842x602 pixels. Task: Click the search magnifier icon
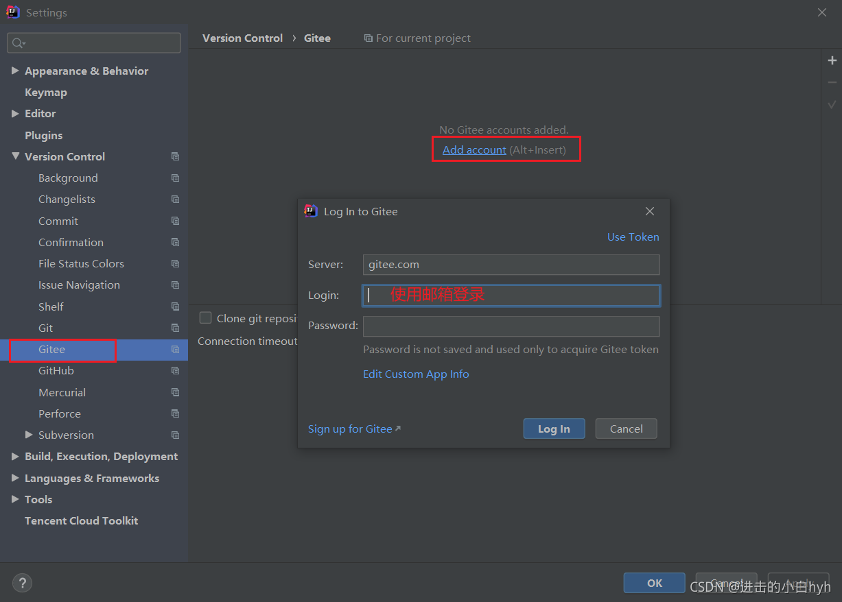tap(18, 43)
